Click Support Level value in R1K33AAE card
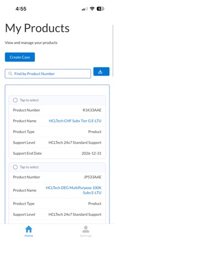This screenshot has height=267, width=200. pyautogui.click(x=75, y=142)
